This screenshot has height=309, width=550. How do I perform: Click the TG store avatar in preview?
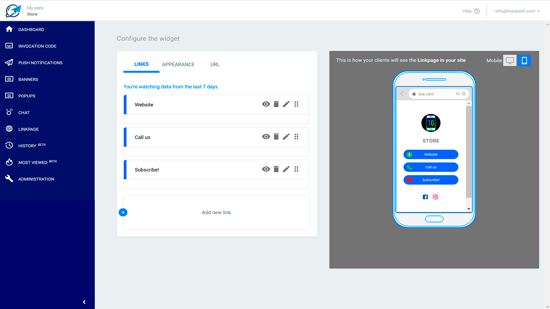tap(431, 123)
